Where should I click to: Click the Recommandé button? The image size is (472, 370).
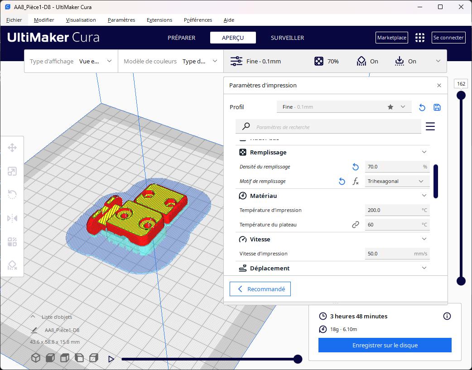tap(260, 289)
